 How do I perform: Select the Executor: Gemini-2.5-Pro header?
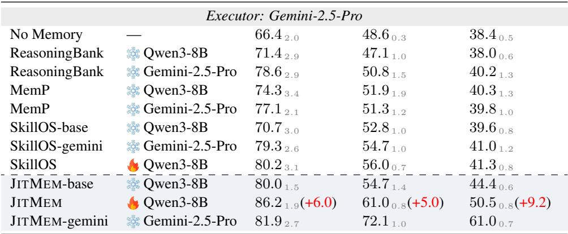(284, 16)
